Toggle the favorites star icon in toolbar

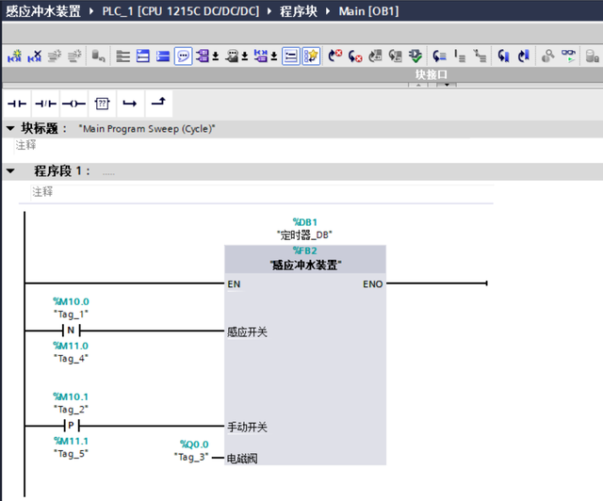pos(311,57)
